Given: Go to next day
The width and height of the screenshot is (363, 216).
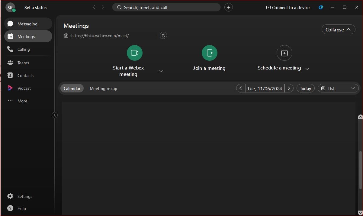Looking at the screenshot, I should coord(289,89).
